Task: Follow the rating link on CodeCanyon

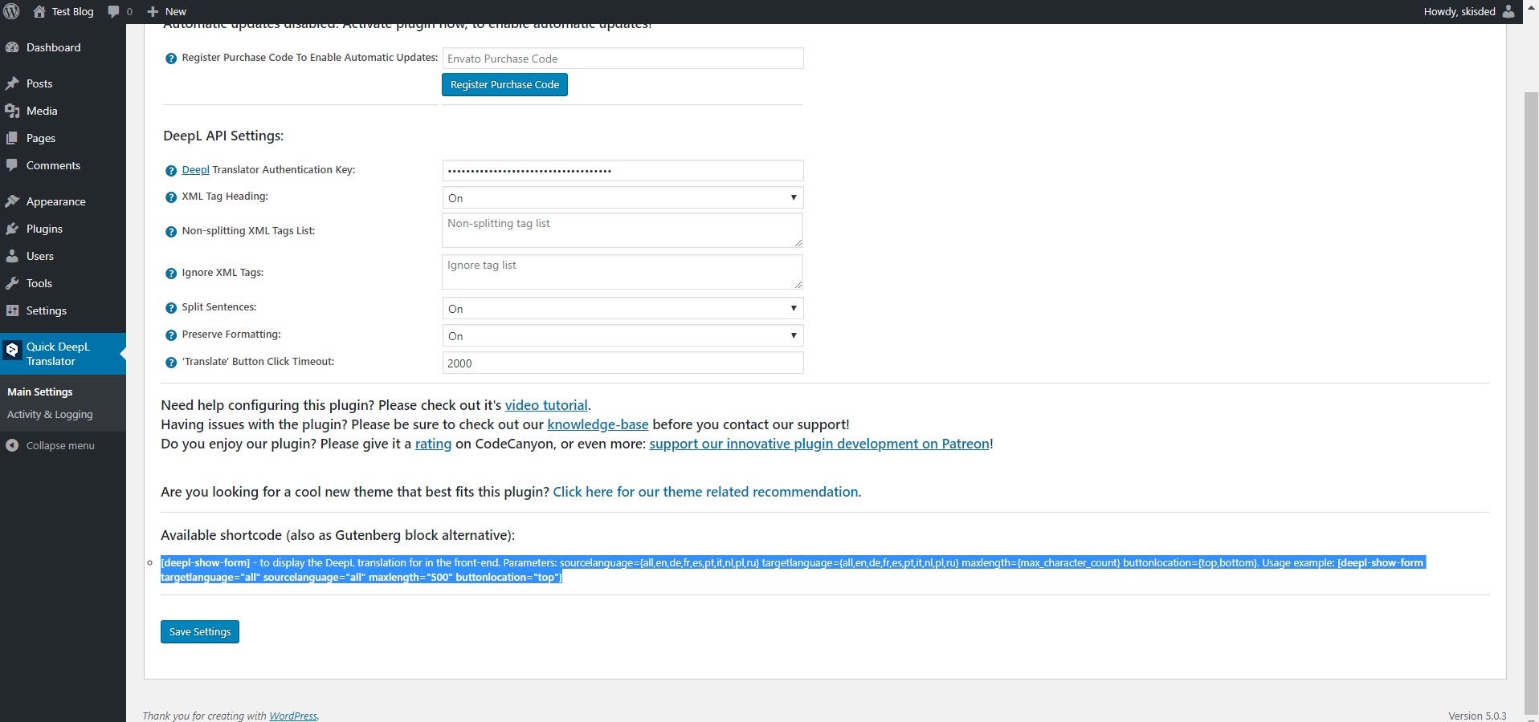Action: pos(433,444)
